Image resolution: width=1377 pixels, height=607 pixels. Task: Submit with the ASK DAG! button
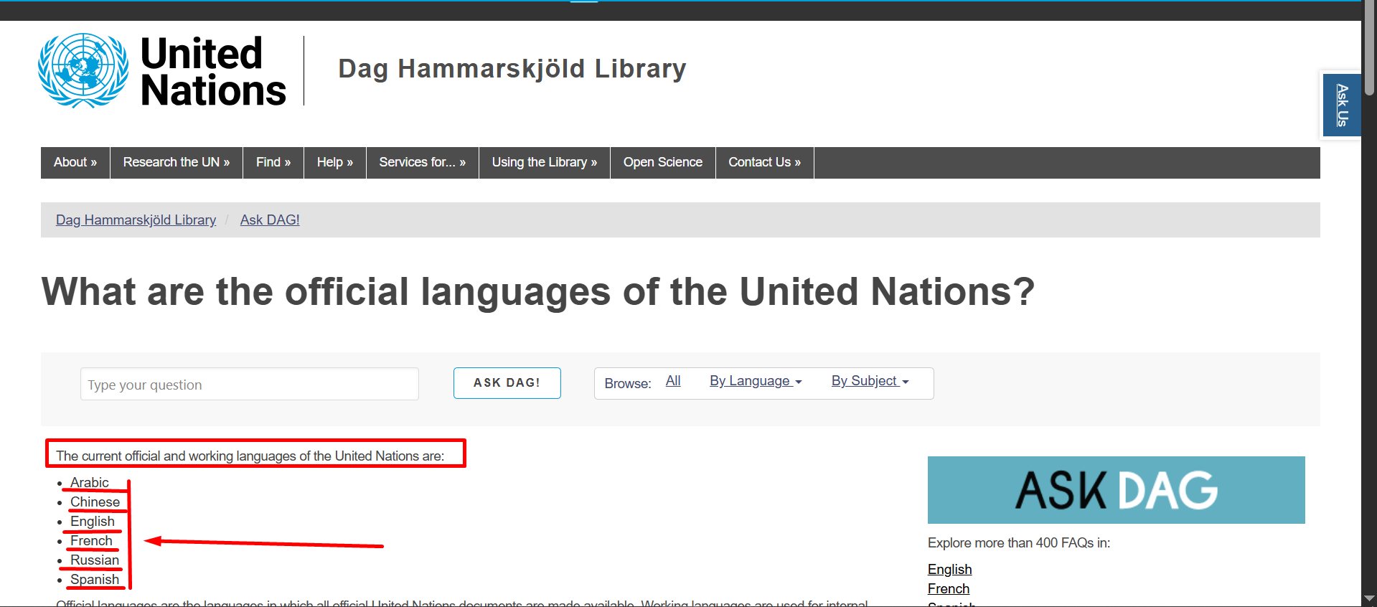coord(507,383)
